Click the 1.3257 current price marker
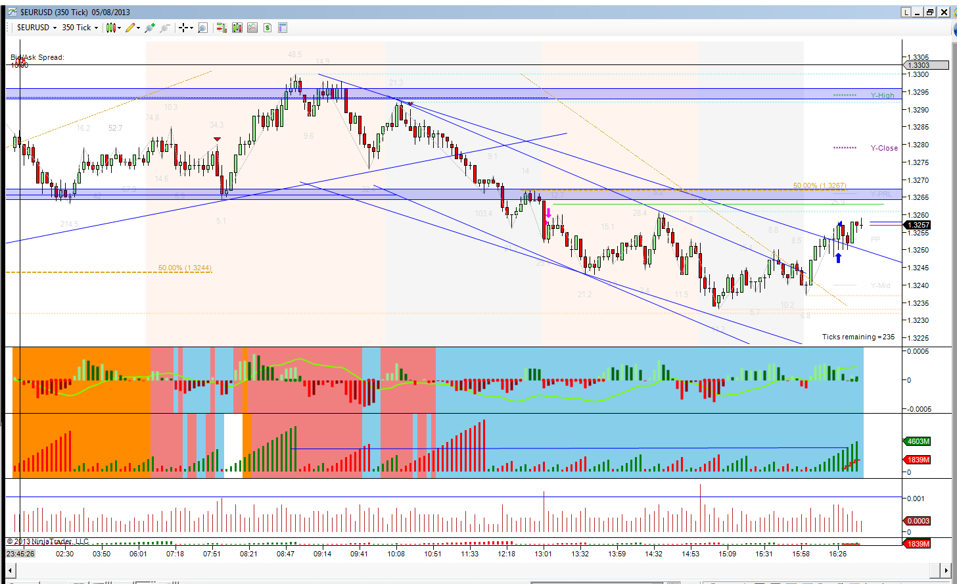The image size is (957, 584). tap(917, 225)
